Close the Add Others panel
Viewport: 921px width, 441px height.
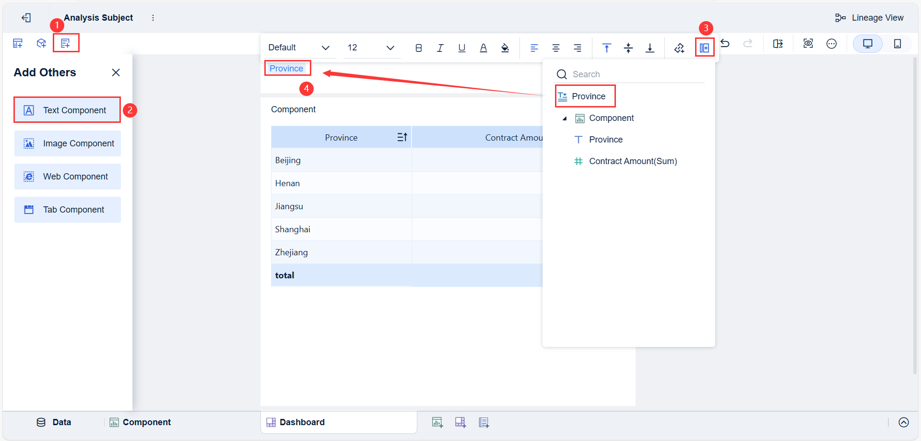pos(116,72)
